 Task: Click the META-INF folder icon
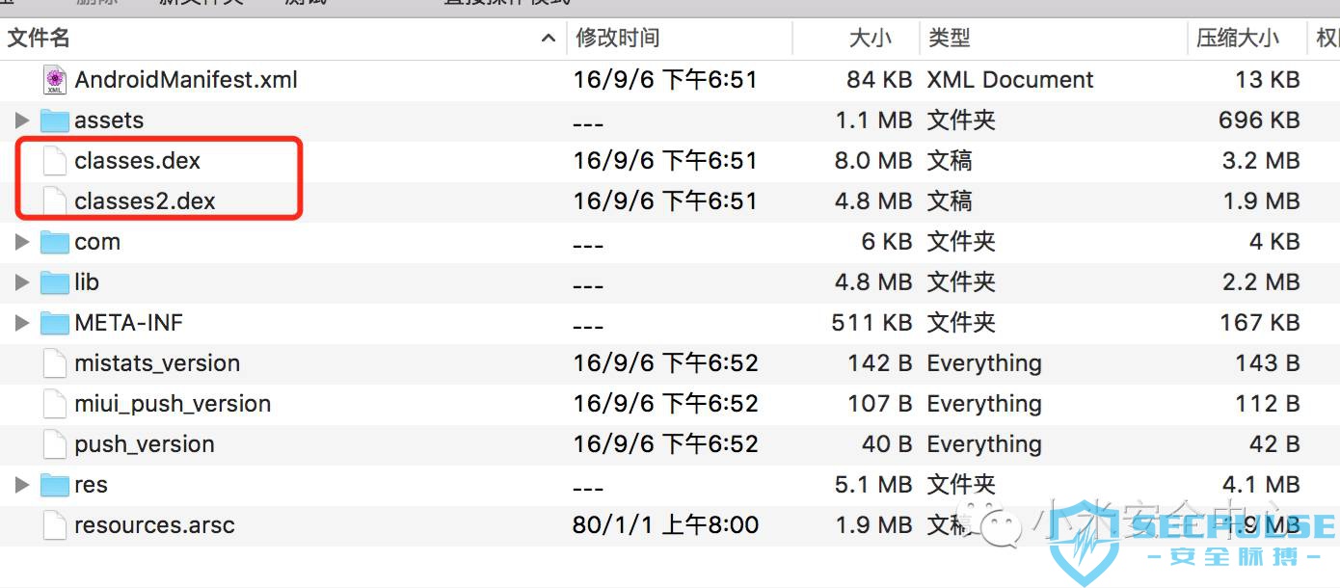(x=55, y=323)
